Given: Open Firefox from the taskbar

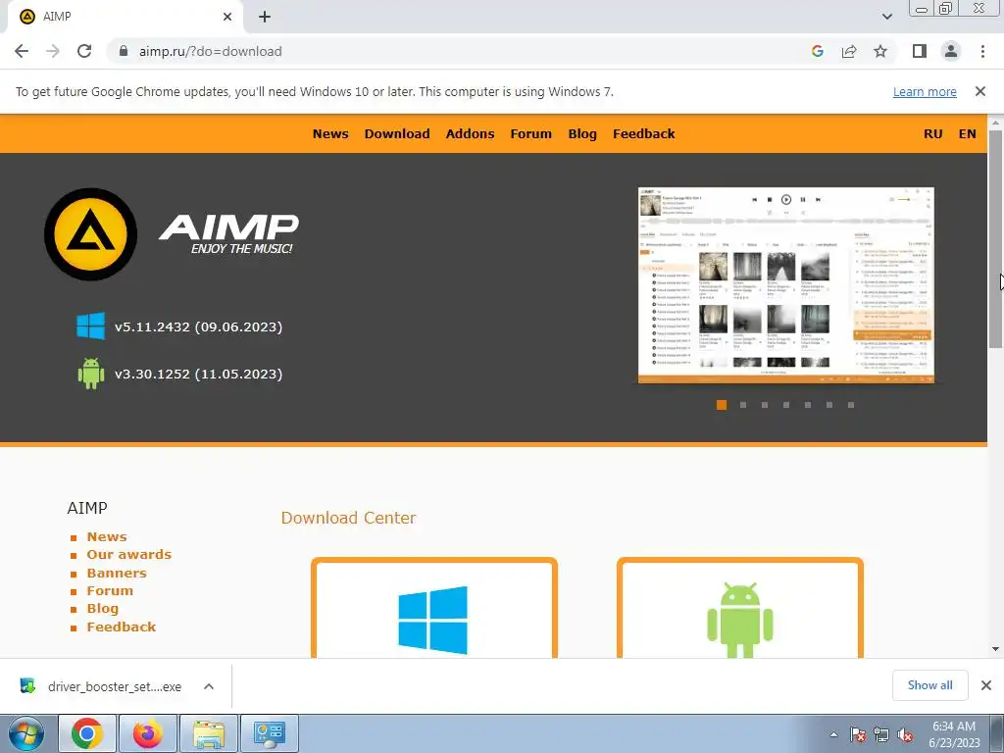Looking at the screenshot, I should point(148,733).
